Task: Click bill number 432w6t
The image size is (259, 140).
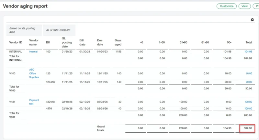Action: [x=51, y=102]
